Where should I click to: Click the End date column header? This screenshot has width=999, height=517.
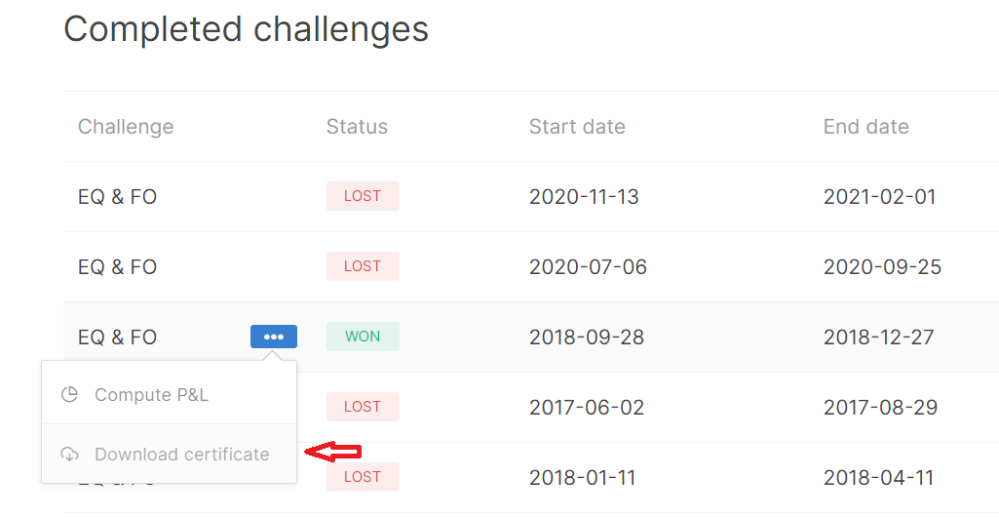865,126
